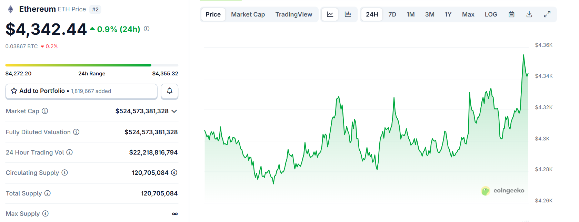Viewport: 579px width, 222px height.
Task: Toggle LOG scale on the chart
Action: pos(491,14)
